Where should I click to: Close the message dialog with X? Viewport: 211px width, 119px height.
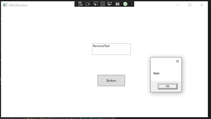point(177,61)
